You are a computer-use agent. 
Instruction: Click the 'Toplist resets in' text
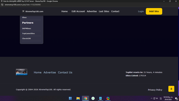point(134,72)
